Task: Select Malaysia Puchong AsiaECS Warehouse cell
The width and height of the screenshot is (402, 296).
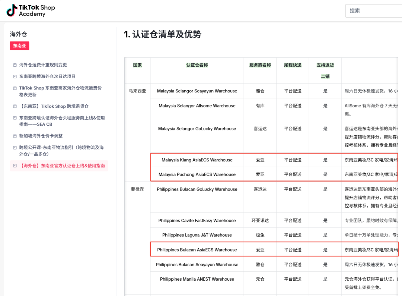Action: (x=197, y=174)
